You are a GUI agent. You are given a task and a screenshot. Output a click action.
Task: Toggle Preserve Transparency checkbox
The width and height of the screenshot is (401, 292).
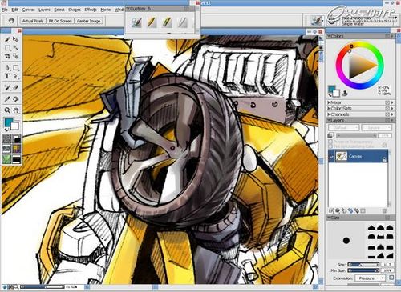(x=330, y=142)
